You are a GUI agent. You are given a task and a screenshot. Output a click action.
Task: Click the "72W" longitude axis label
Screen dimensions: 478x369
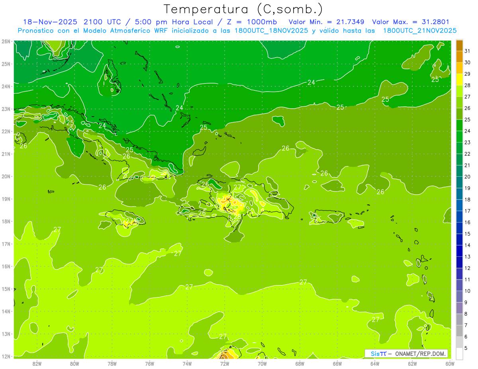[224, 363]
